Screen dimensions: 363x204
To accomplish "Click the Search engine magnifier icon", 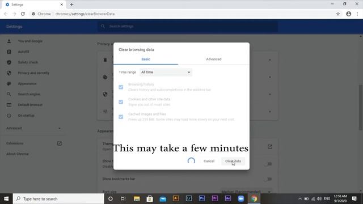I will click(x=9, y=94).
